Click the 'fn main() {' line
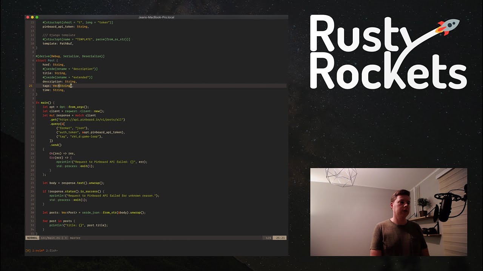The image size is (483, 271). (x=45, y=103)
